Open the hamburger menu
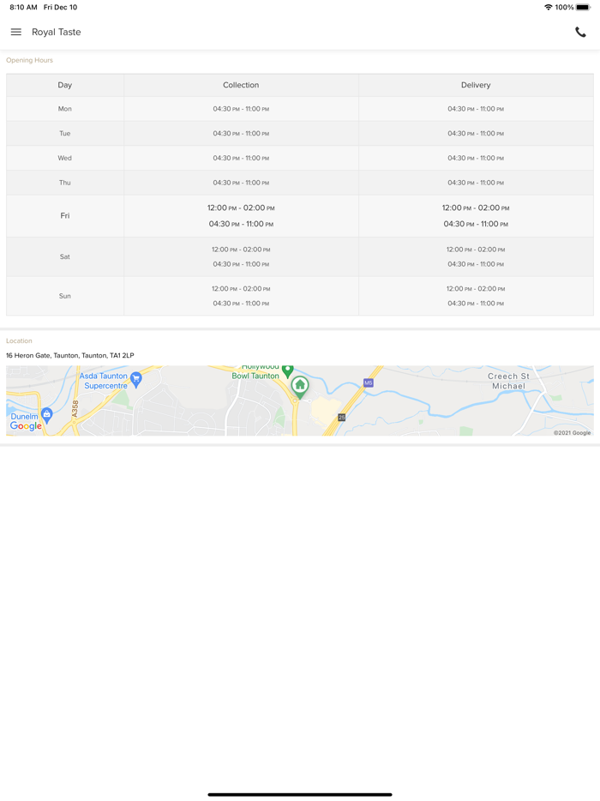This screenshot has height=801, width=600. click(x=15, y=32)
